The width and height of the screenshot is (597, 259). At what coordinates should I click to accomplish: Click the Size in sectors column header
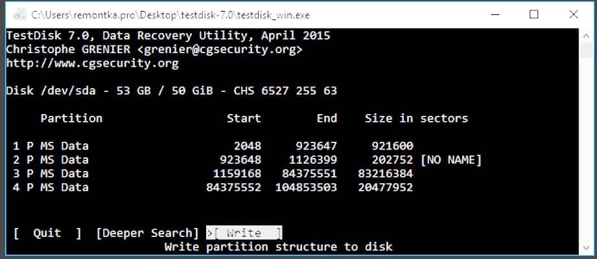click(x=416, y=118)
